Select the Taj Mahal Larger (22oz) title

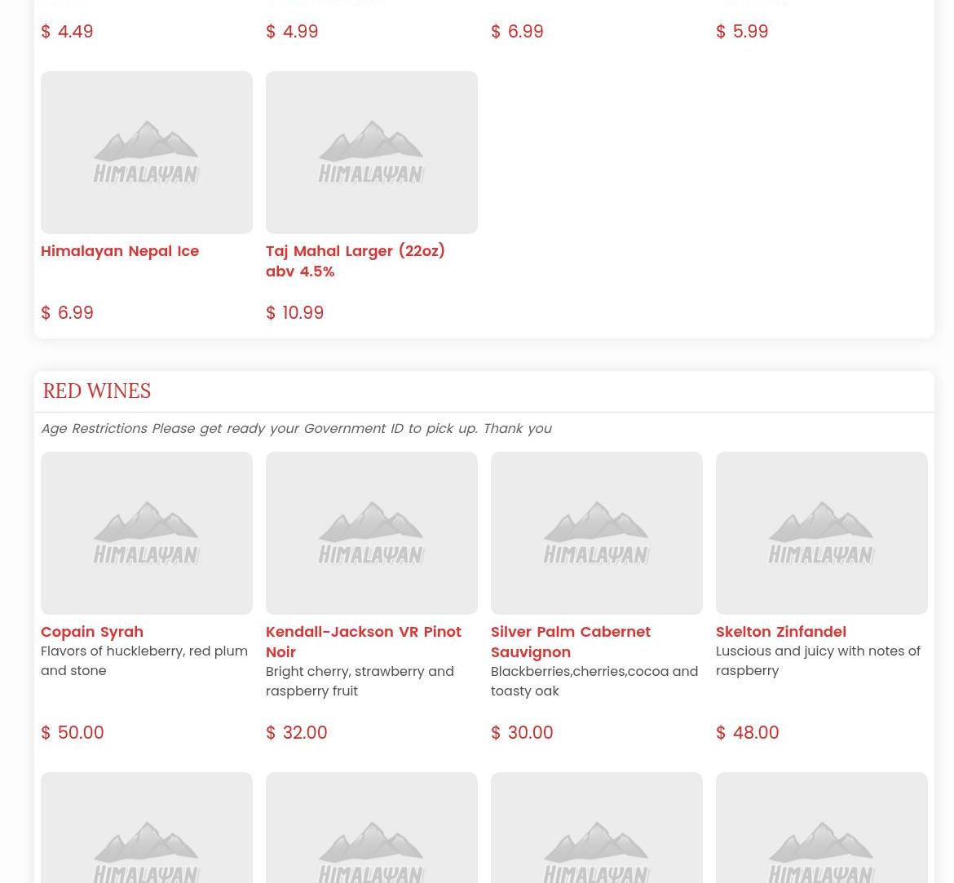356,261
